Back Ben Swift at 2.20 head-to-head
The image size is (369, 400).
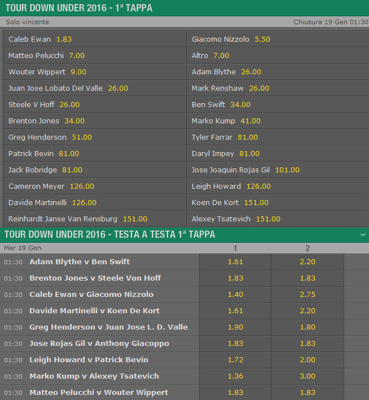307,262
